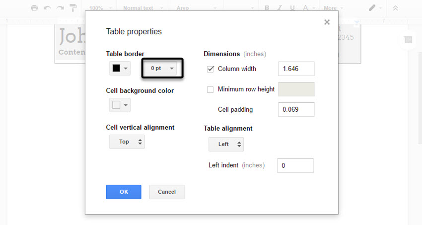Open the text color A icon
This screenshot has height=225, width=422.
(305, 8)
